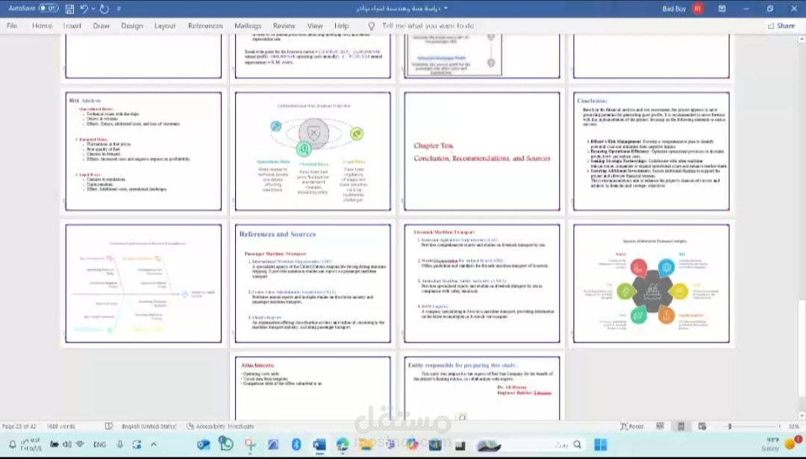Click the battery icon in the taskbar

(x=54, y=444)
